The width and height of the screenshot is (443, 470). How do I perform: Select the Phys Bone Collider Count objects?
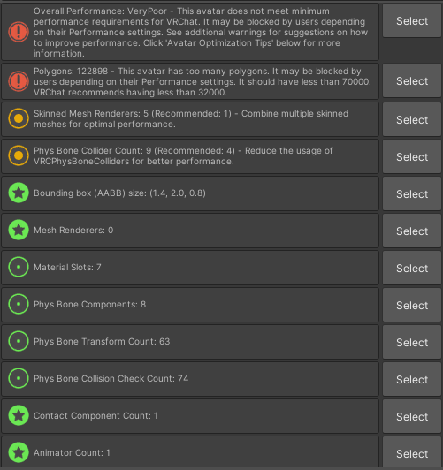point(412,156)
